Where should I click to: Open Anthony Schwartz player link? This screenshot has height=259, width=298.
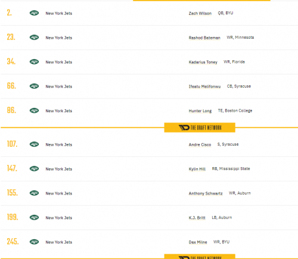206,193
